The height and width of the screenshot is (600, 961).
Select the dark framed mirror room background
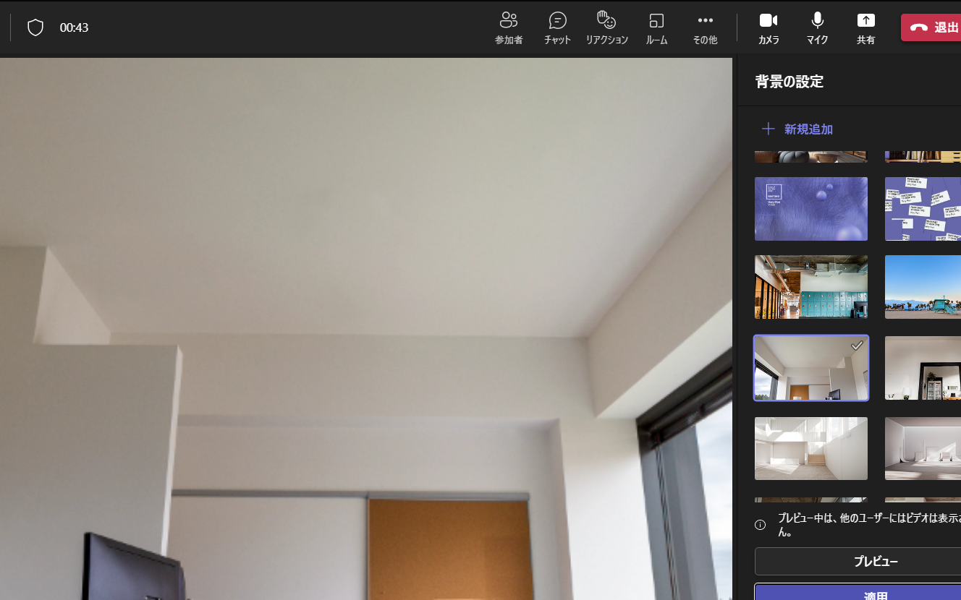coord(923,367)
